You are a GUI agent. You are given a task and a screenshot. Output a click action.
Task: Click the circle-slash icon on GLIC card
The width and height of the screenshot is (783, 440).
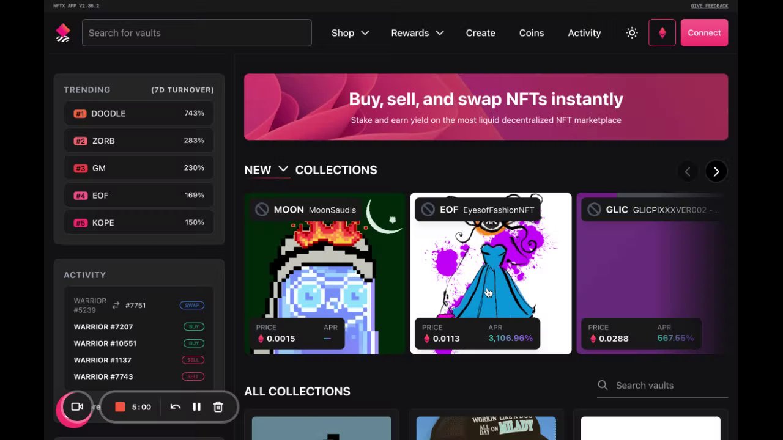pyautogui.click(x=594, y=210)
